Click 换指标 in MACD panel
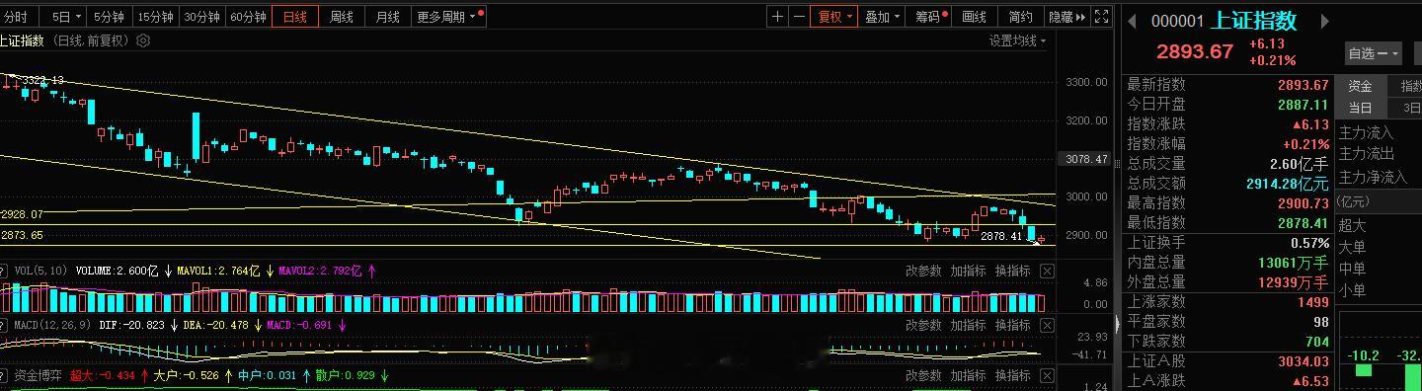This screenshot has width=1422, height=391. (1012, 325)
